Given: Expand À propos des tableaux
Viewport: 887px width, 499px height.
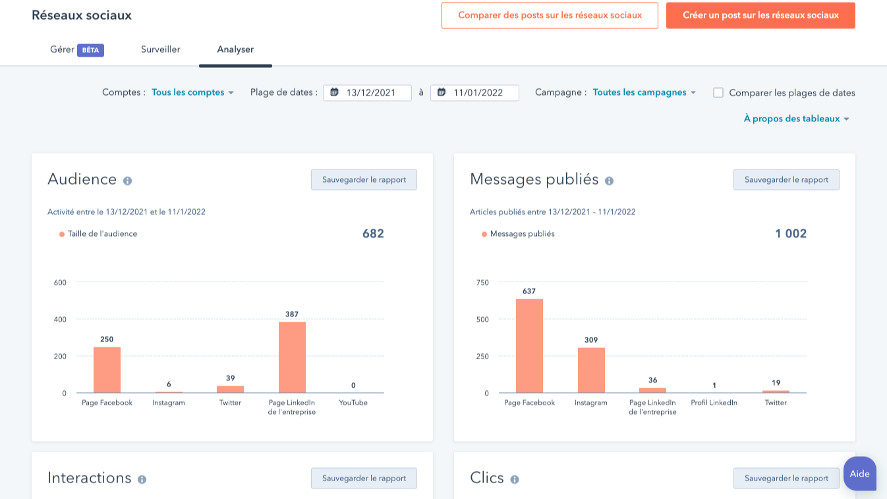Looking at the screenshot, I should click(x=795, y=119).
